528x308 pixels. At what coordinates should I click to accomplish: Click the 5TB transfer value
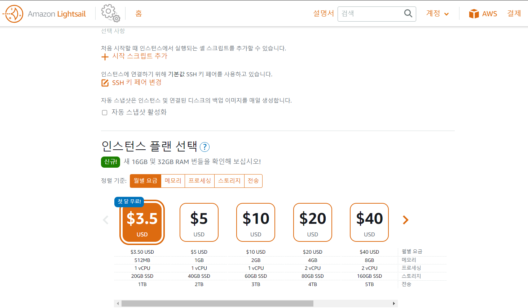369,285
